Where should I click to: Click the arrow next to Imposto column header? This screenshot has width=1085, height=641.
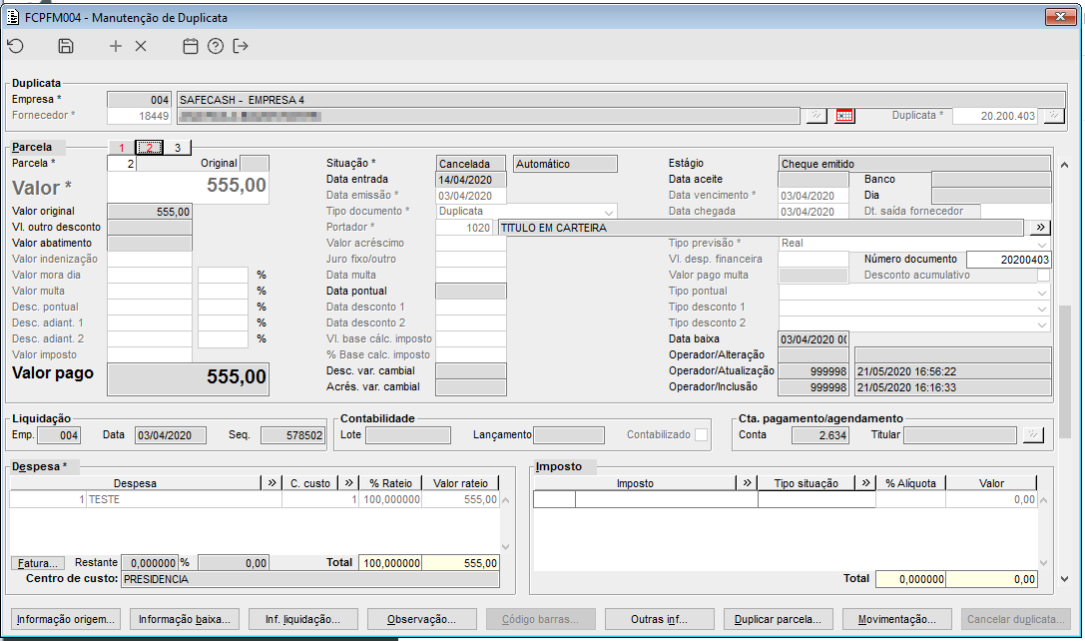[747, 482]
